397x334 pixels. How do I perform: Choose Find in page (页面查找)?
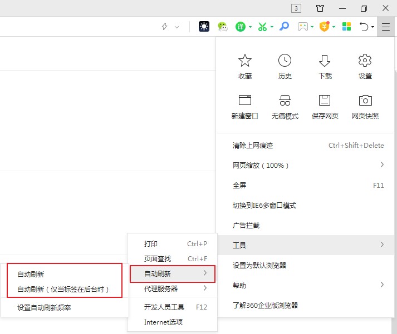point(172,259)
